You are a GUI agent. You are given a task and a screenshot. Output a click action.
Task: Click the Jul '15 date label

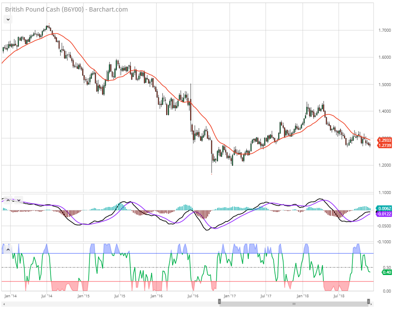119,296
